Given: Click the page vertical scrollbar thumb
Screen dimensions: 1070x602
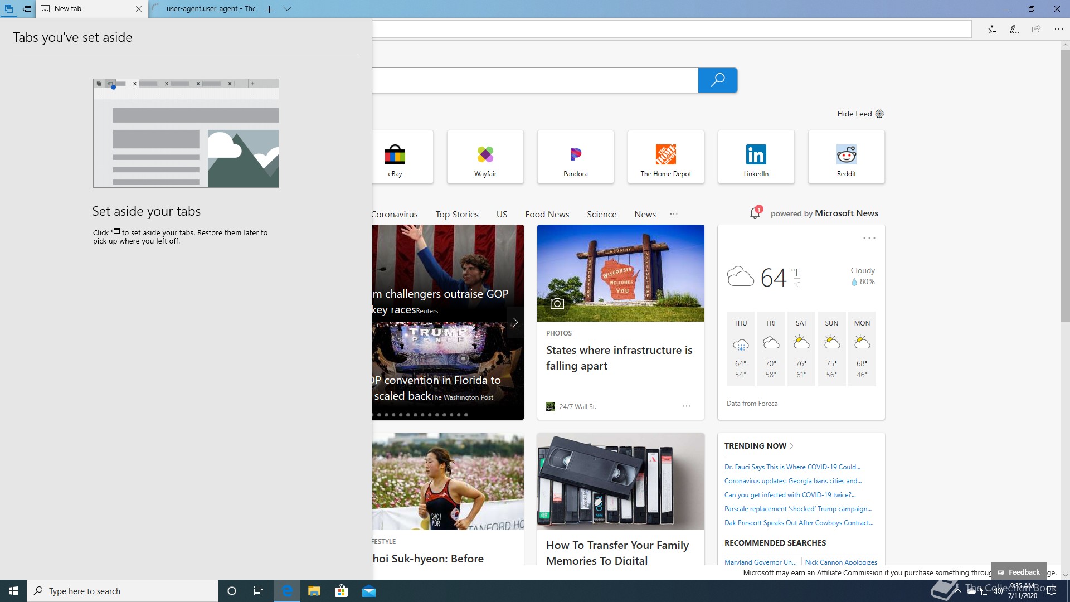Looking at the screenshot, I should (1065, 186).
